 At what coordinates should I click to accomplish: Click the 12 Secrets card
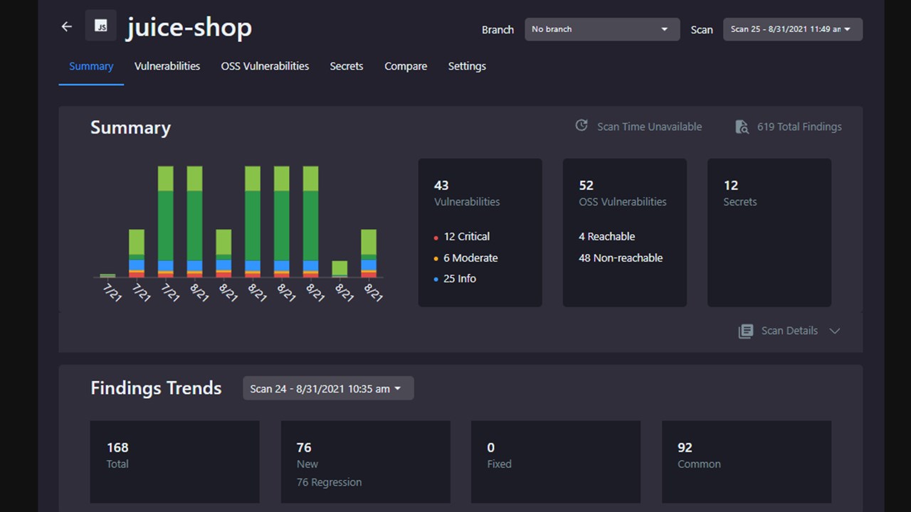(x=769, y=233)
